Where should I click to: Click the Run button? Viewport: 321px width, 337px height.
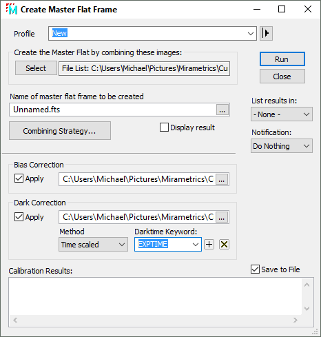click(282, 59)
